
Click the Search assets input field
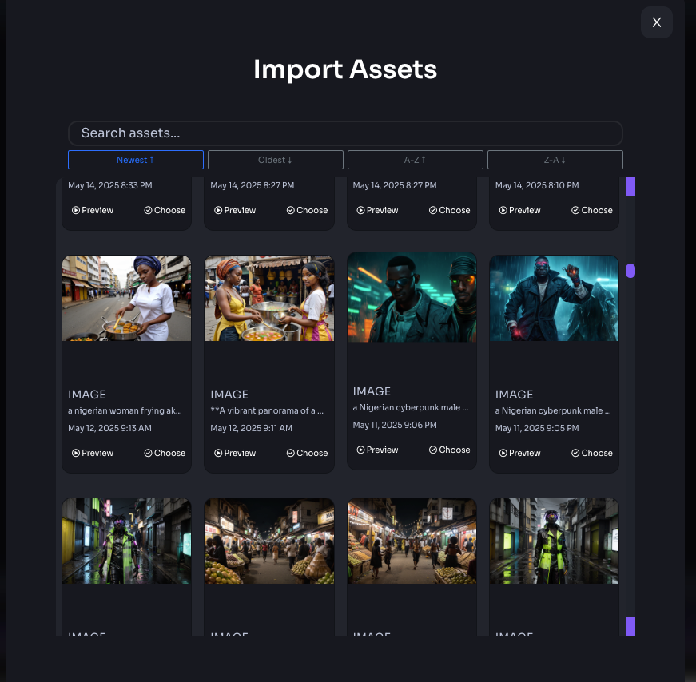click(344, 133)
